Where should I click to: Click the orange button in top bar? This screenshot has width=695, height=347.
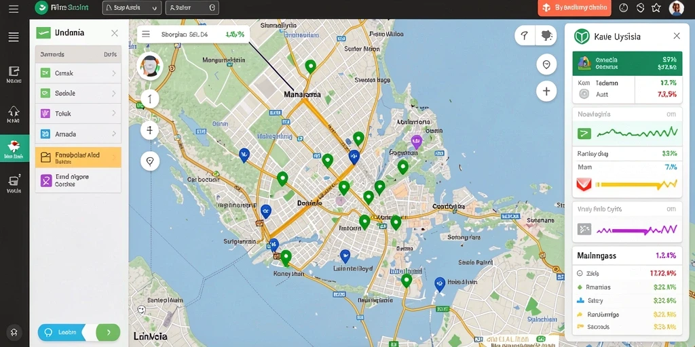pyautogui.click(x=574, y=8)
